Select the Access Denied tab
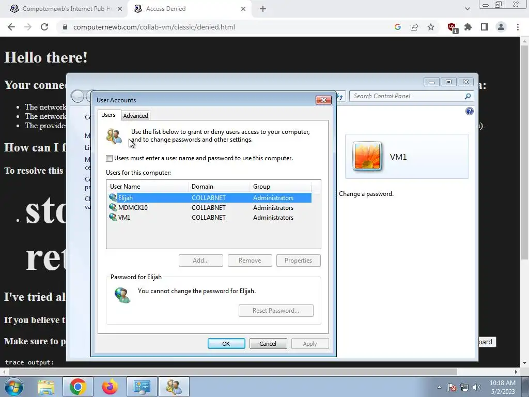529x397 pixels. coord(189,9)
